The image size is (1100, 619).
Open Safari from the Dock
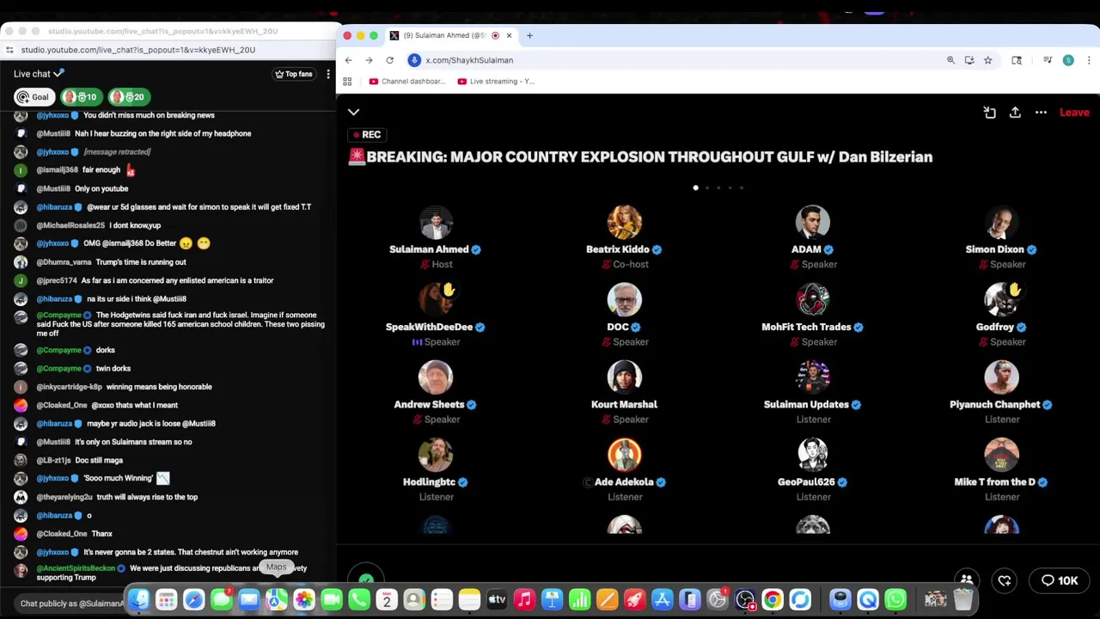pos(194,599)
